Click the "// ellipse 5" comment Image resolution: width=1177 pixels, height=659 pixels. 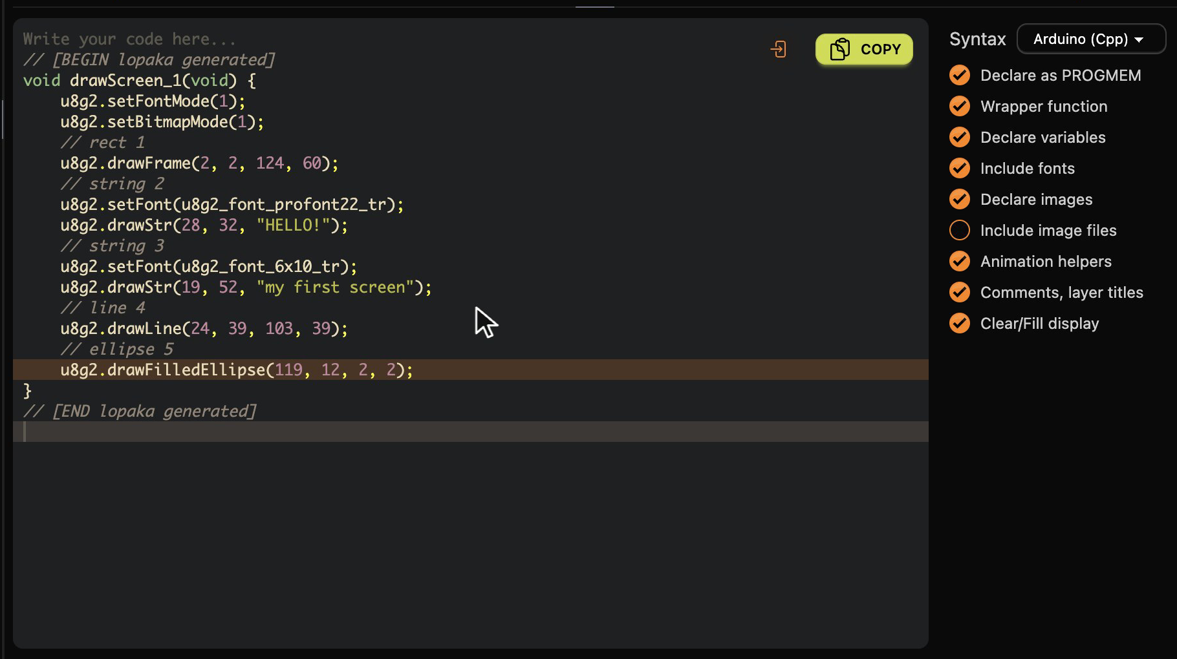click(x=116, y=349)
